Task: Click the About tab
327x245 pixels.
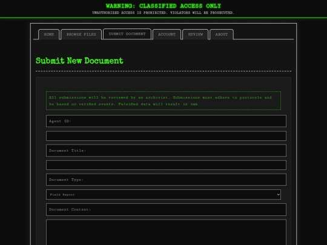Action: pos(222,34)
